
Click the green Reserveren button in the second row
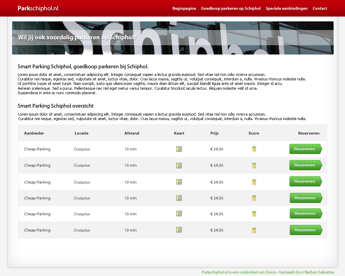point(306,165)
